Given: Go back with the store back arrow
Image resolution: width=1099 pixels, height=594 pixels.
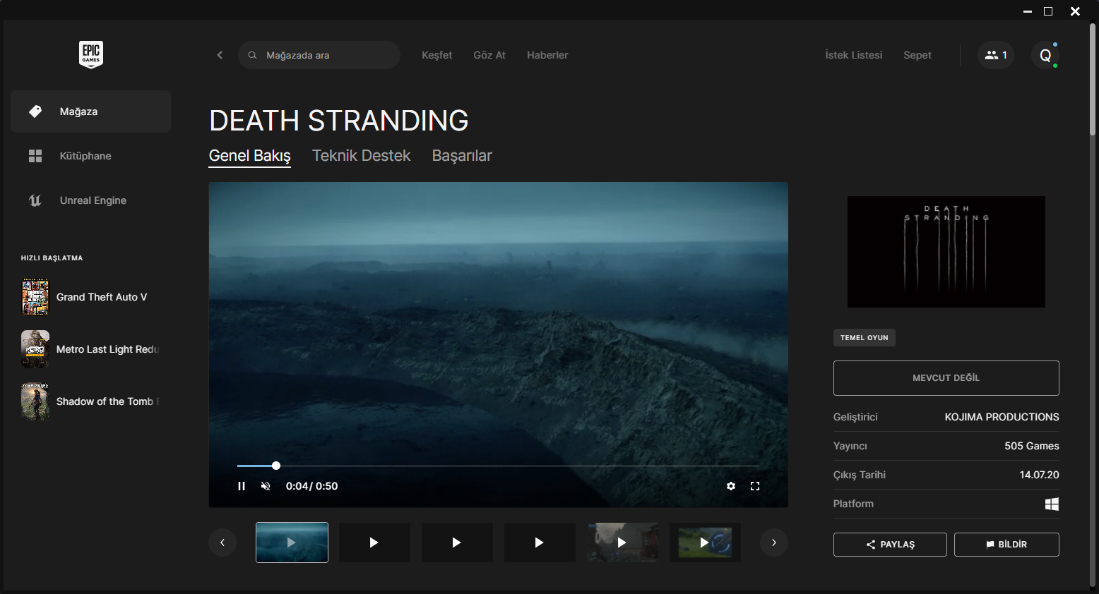Looking at the screenshot, I should [220, 55].
